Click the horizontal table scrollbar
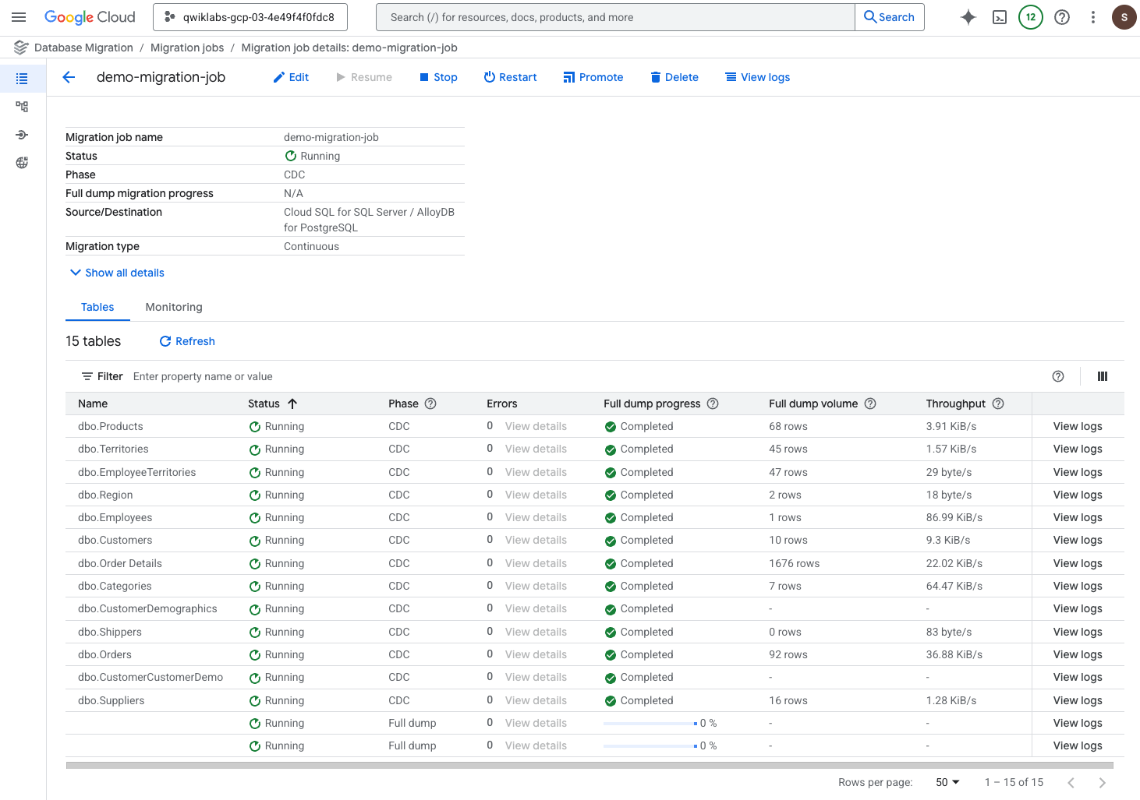The width and height of the screenshot is (1140, 800). click(589, 766)
